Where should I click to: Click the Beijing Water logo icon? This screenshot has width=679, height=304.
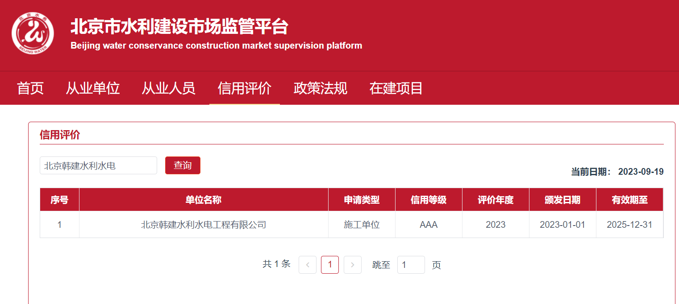coord(33,33)
